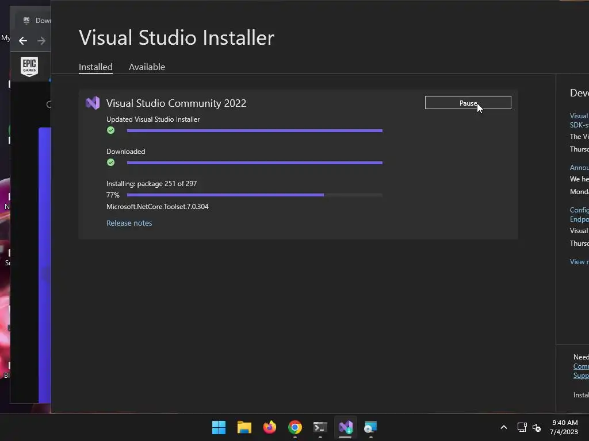This screenshot has width=589, height=441.
Task: Pause the Visual Studio Community 2022 installation
Action: 468,103
